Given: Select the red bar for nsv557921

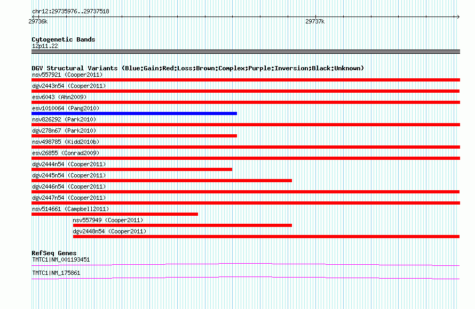Looking at the screenshot, I should point(246,80).
